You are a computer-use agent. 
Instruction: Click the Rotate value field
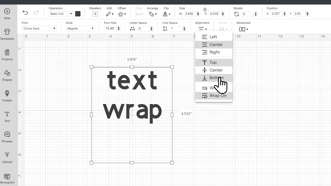pos(247,14)
